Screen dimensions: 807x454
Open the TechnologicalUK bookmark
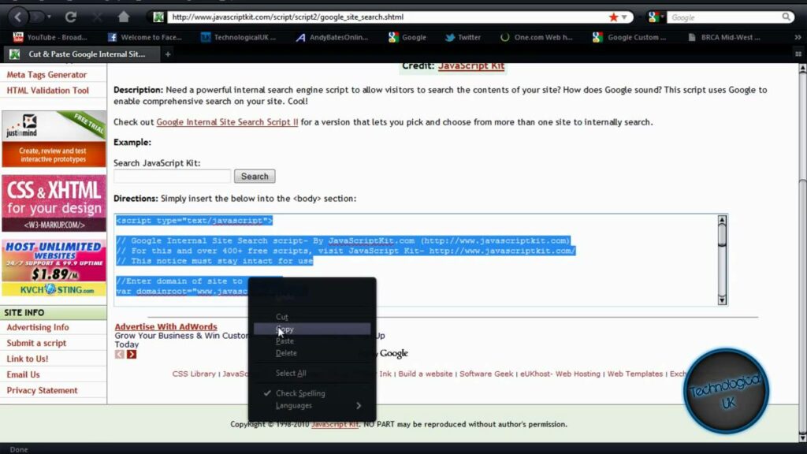pyautogui.click(x=238, y=37)
